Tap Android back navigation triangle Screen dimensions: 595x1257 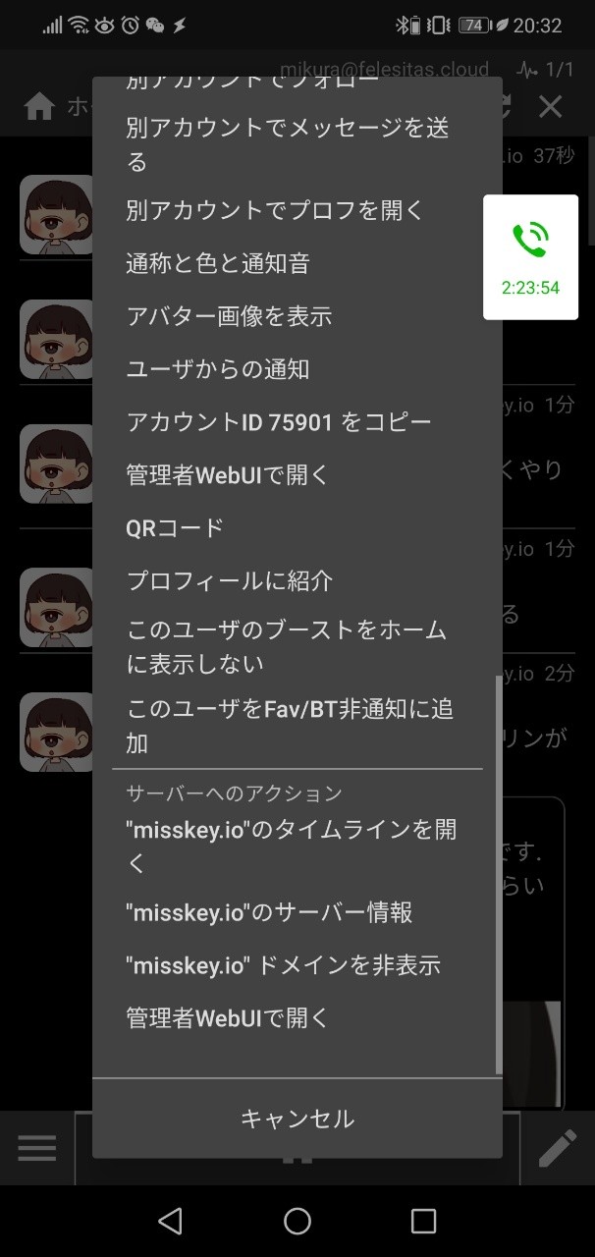tap(170, 1221)
